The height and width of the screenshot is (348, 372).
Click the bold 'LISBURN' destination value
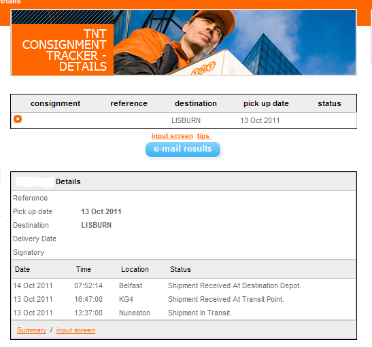click(96, 225)
